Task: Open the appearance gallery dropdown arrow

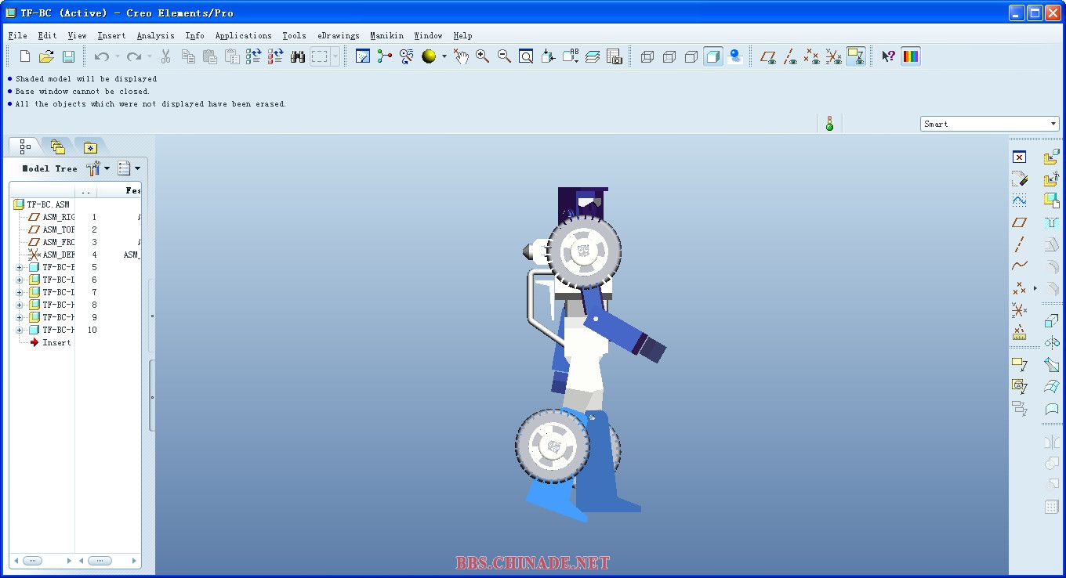Action: 444,56
